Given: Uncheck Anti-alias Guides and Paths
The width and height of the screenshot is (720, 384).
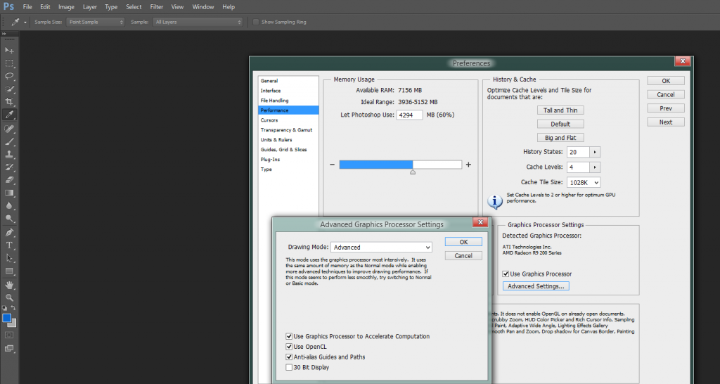Looking at the screenshot, I should pos(289,357).
